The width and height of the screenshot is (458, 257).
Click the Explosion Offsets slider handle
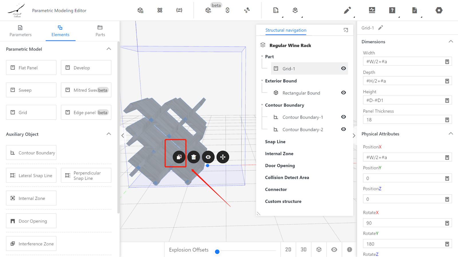point(217,252)
